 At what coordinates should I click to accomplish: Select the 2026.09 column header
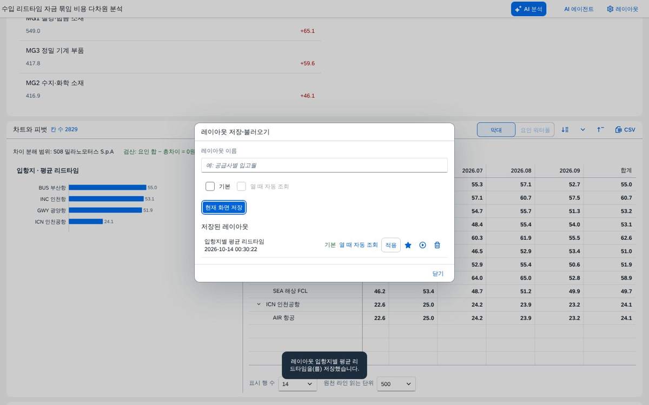point(569,171)
